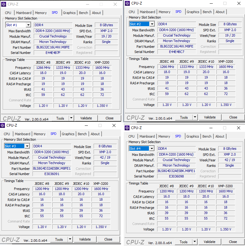Click the CPU-Z app icon in Slot #3 window
Image resolution: width=245 pixels, height=246 pixels.
tap(2, 125)
